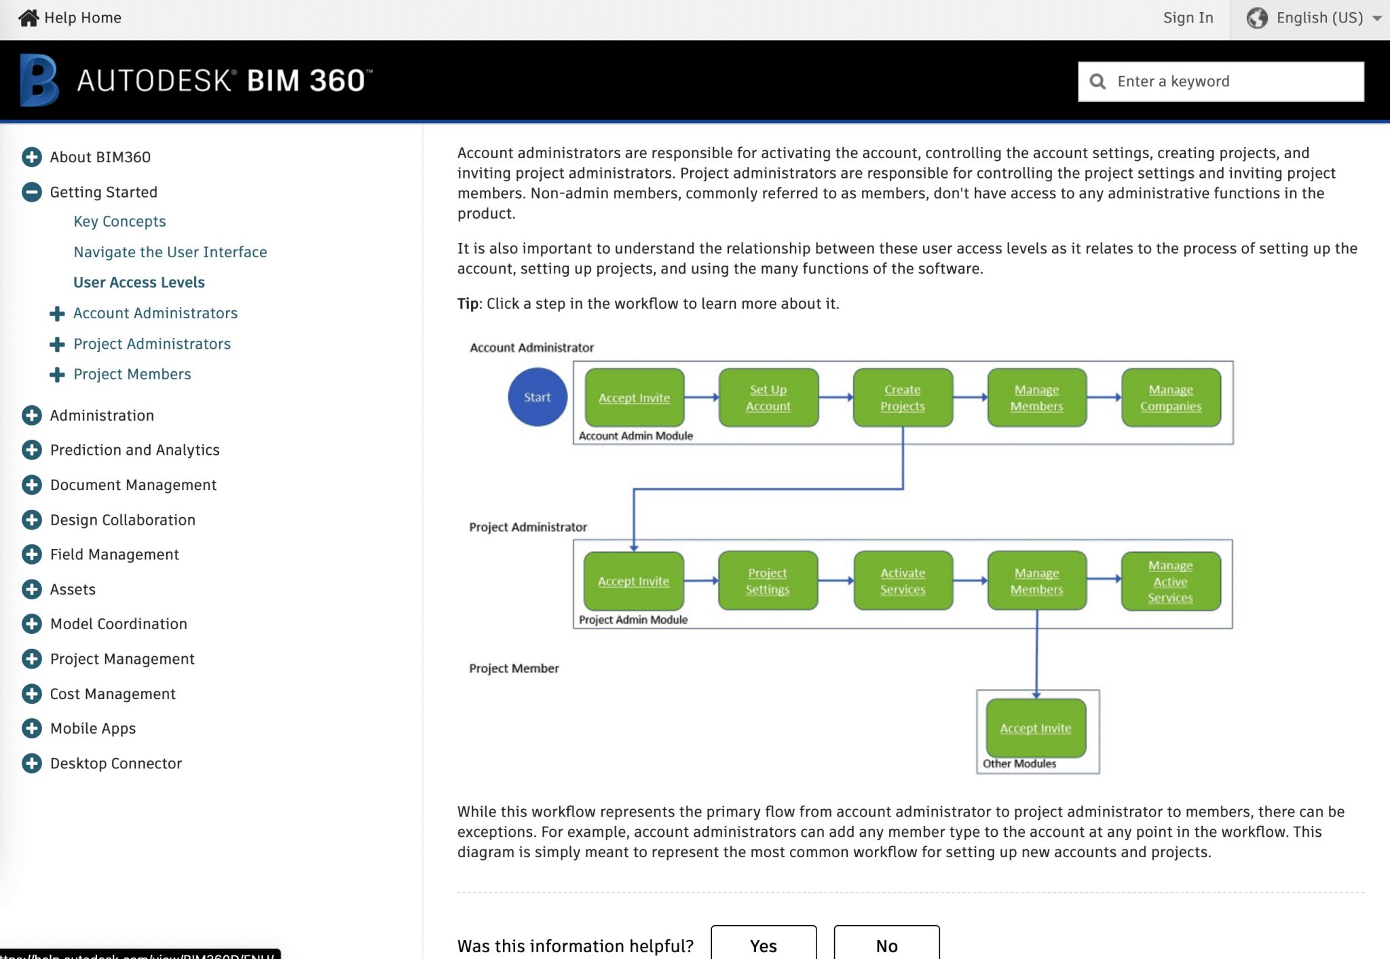This screenshot has width=1390, height=959.
Task: Expand the Assets section
Action: point(31,589)
